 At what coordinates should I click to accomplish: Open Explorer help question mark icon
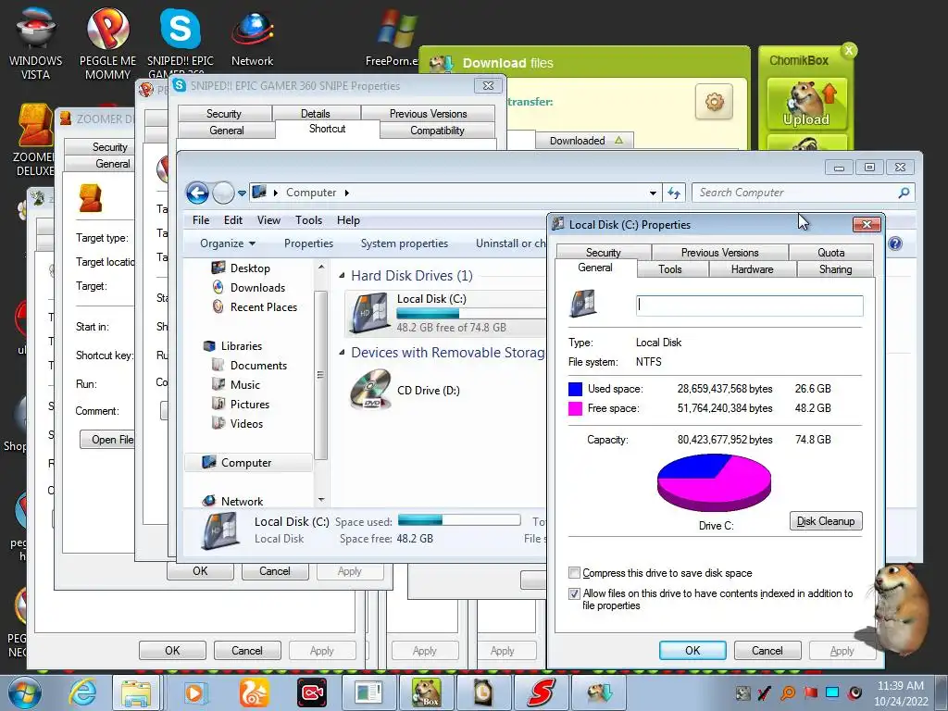(895, 243)
